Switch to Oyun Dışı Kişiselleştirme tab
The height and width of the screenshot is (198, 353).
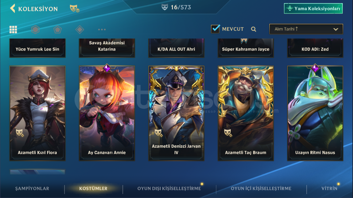point(169,188)
